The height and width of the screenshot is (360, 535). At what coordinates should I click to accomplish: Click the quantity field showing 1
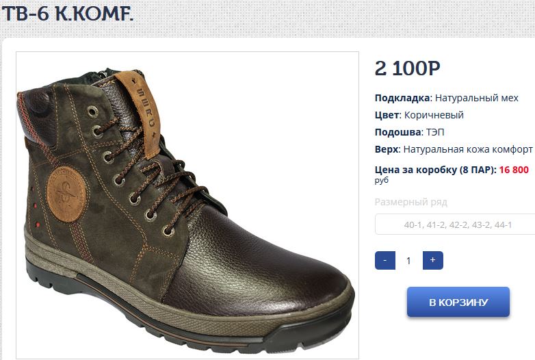pyautogui.click(x=409, y=260)
